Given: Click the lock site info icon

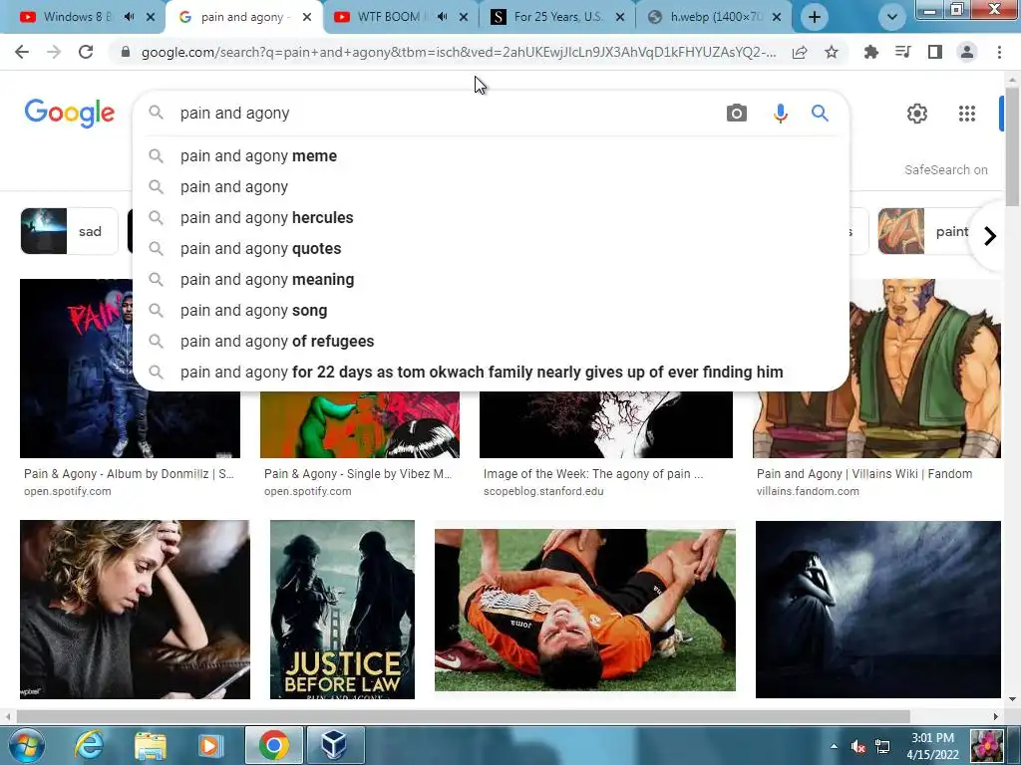Looking at the screenshot, I should click(126, 52).
